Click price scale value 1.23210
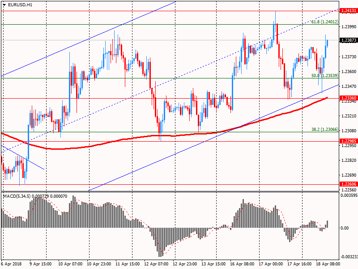This screenshot has width=358, height=269. pos(349,116)
